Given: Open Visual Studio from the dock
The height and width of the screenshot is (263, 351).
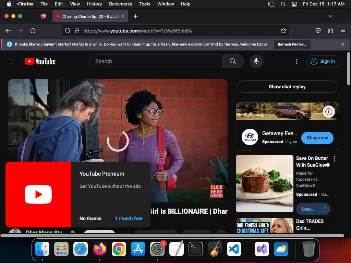Looking at the screenshot, I should [262, 249].
